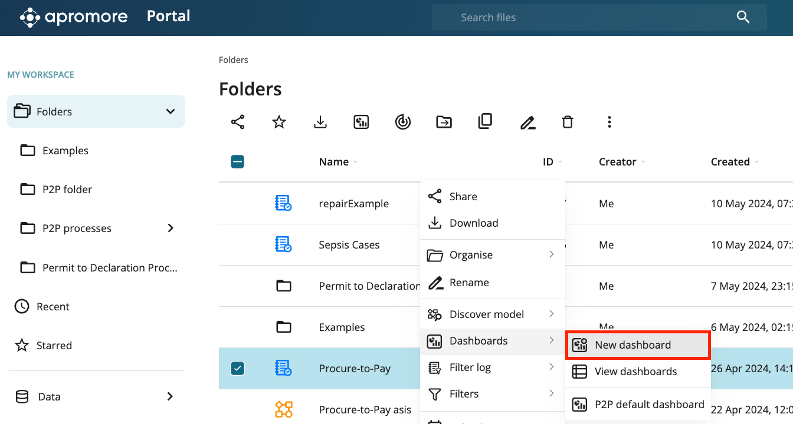Click the copy icon in the toolbar
Viewport: 793px width, 424px height.
(x=485, y=122)
